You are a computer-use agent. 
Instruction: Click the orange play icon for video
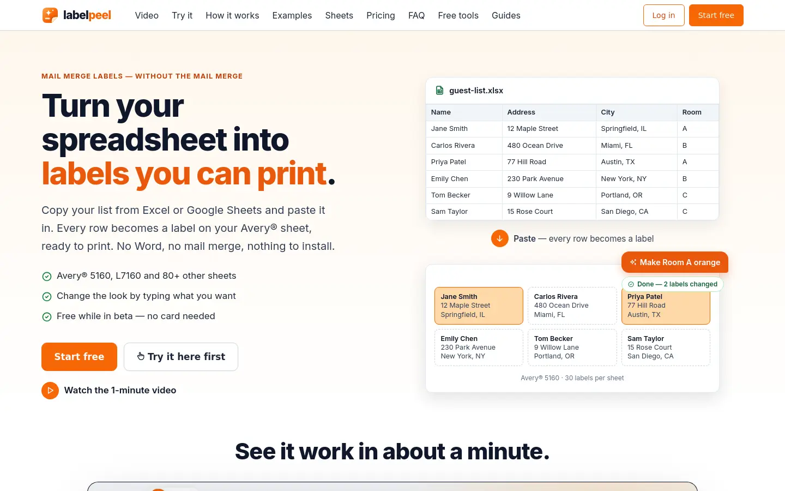[x=50, y=391]
